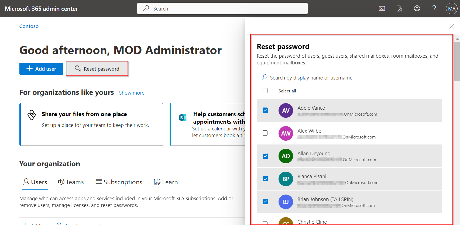Click Brian Johnson's BJ avatar

coord(286,202)
